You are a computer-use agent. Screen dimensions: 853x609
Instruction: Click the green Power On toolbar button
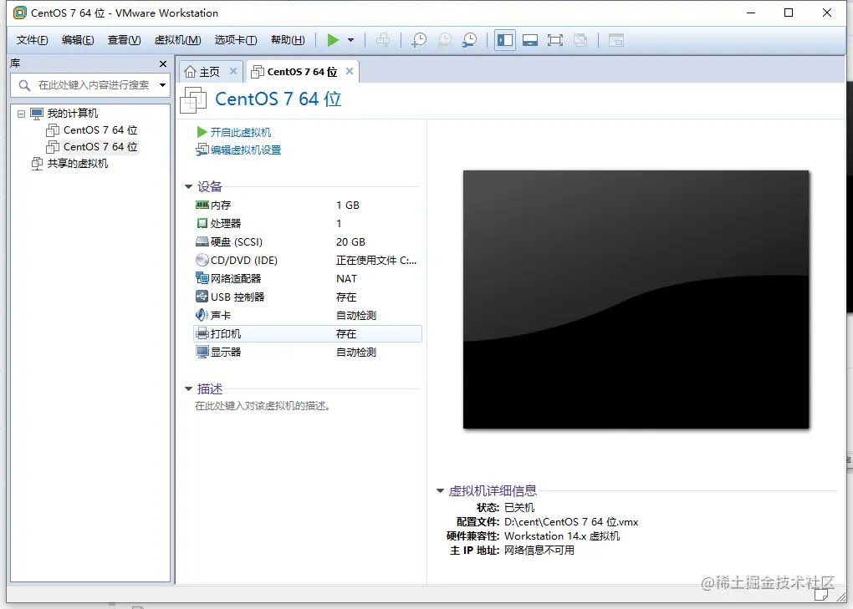click(333, 39)
